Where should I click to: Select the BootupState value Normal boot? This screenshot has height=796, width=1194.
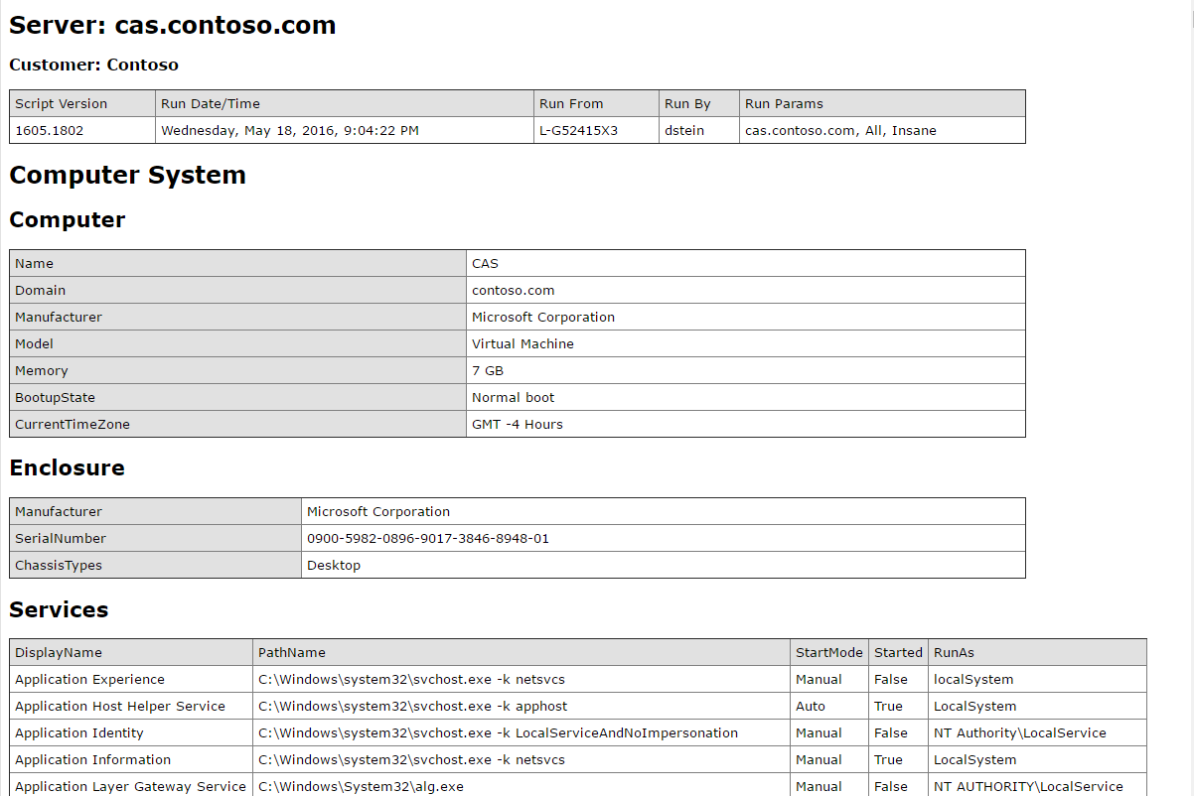[513, 397]
